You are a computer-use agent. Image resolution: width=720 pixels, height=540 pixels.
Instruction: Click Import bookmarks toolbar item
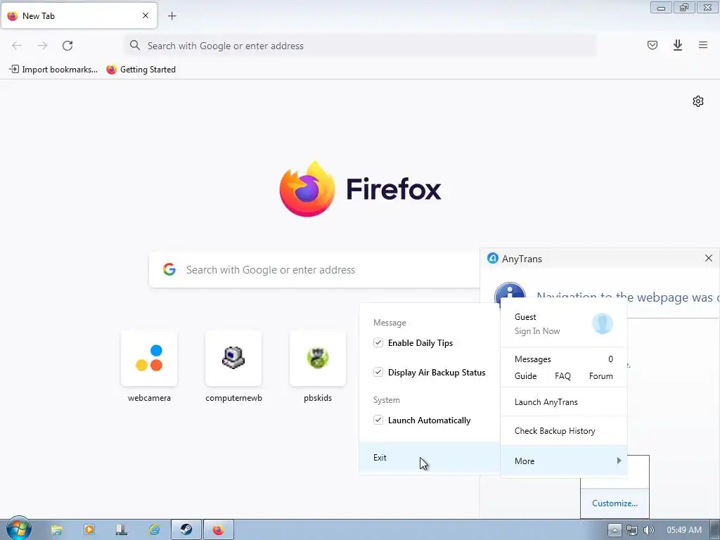tap(53, 70)
